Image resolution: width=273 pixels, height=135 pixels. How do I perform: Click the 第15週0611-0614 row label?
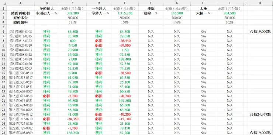coord(21,96)
